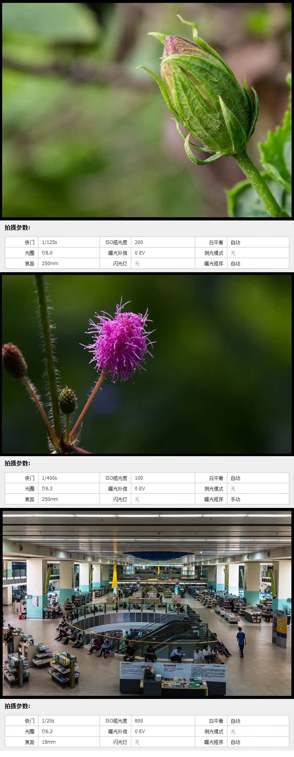
Task: Select the shutter value 1/400s
Action: click(49, 478)
